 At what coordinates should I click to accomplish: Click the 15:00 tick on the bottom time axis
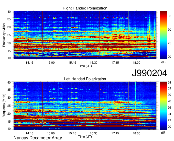(51, 133)
